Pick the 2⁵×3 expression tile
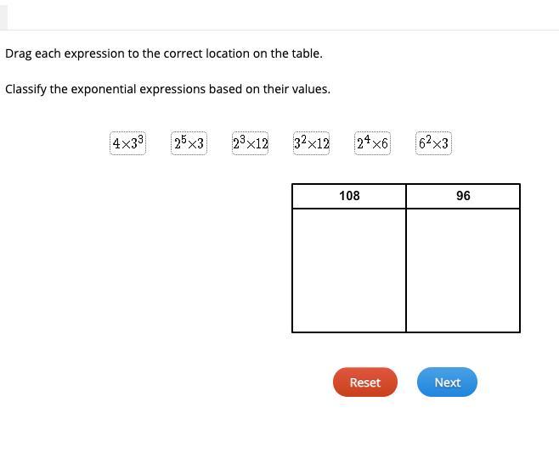 (x=189, y=143)
